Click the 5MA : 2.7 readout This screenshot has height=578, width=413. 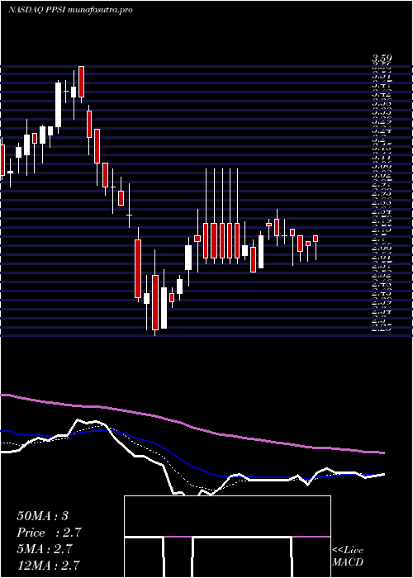[x=45, y=549]
